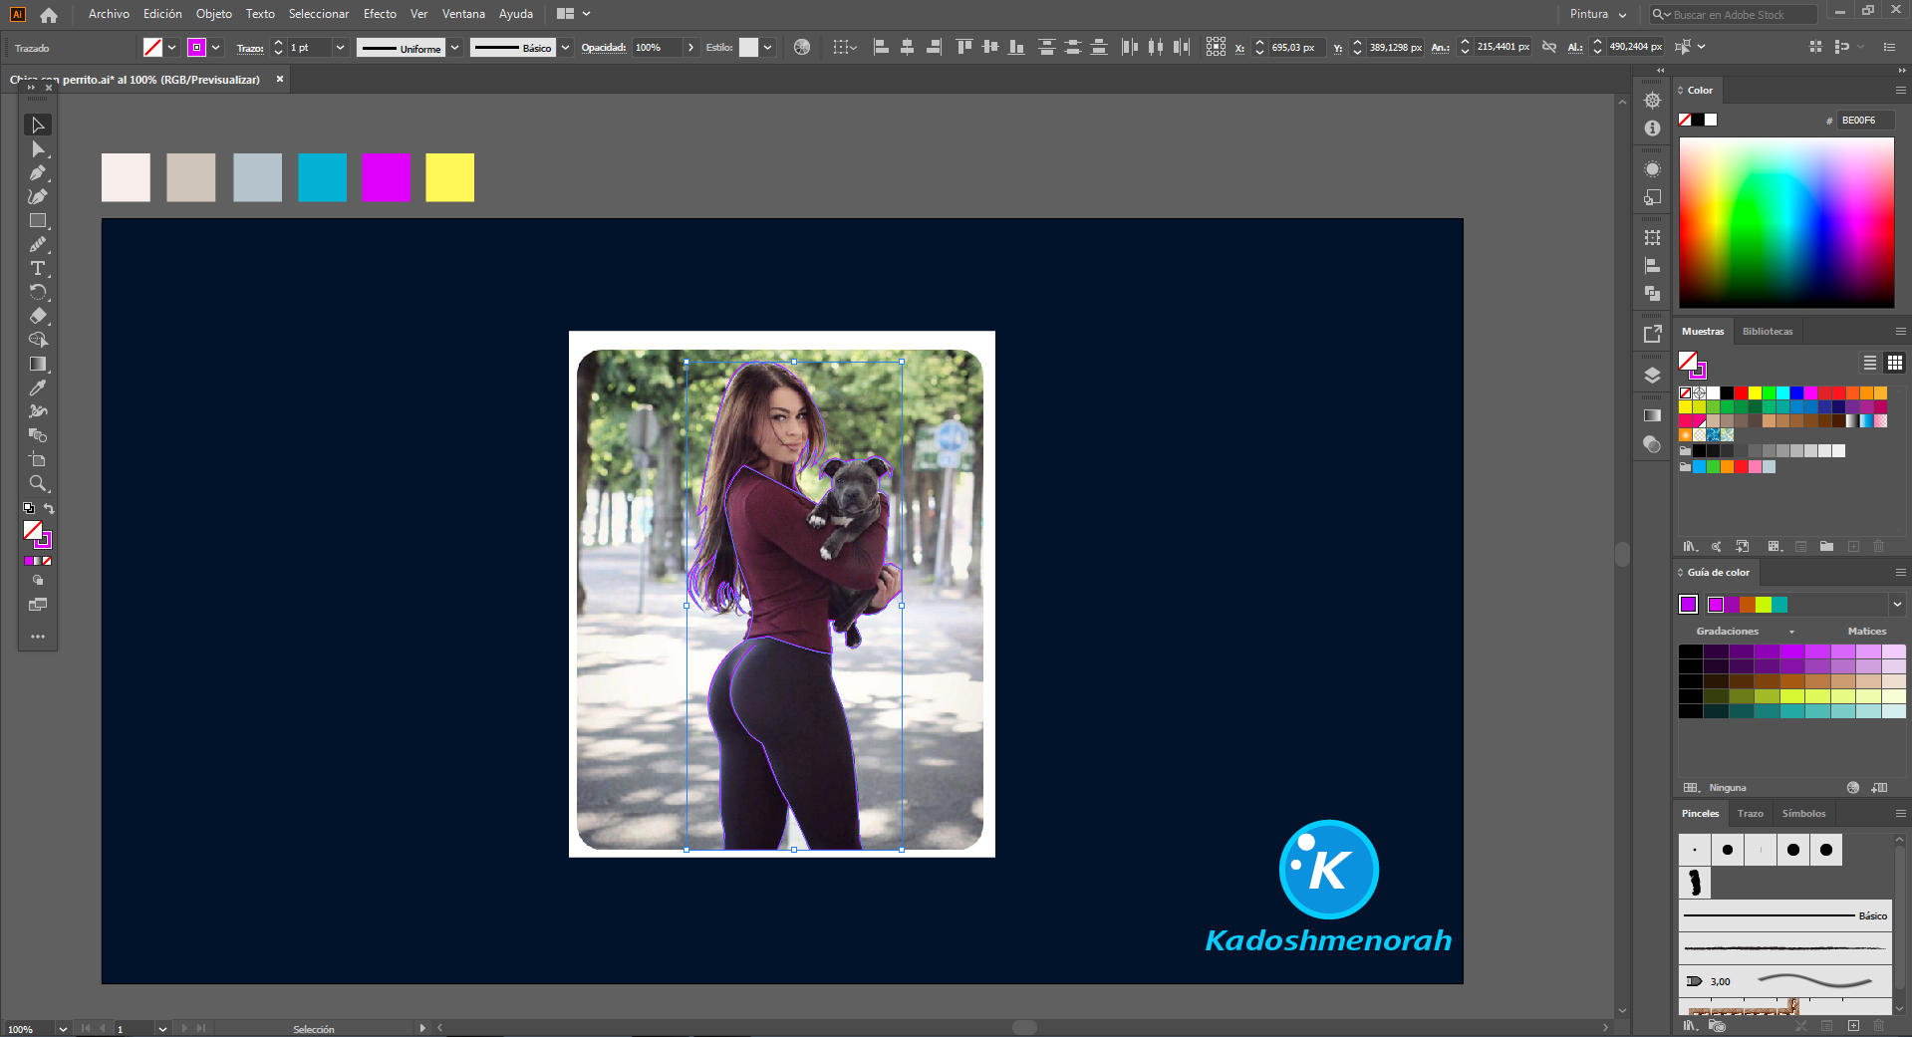The height and width of the screenshot is (1037, 1912).
Task: Open the Layers panel icon
Action: 1652,376
